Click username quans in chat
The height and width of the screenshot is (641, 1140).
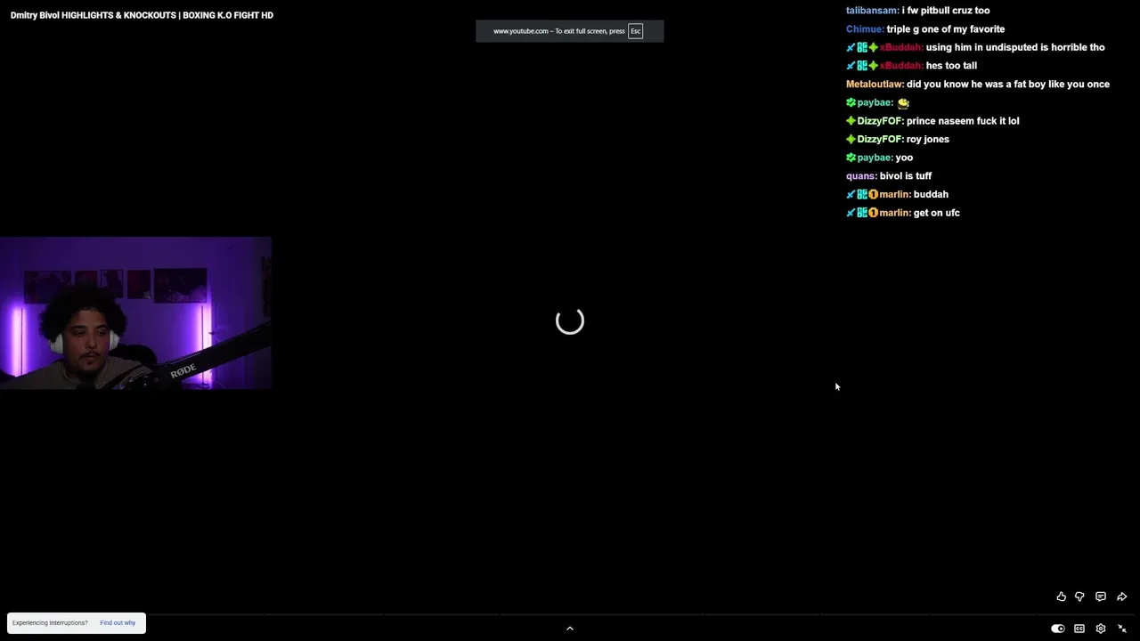tap(861, 176)
